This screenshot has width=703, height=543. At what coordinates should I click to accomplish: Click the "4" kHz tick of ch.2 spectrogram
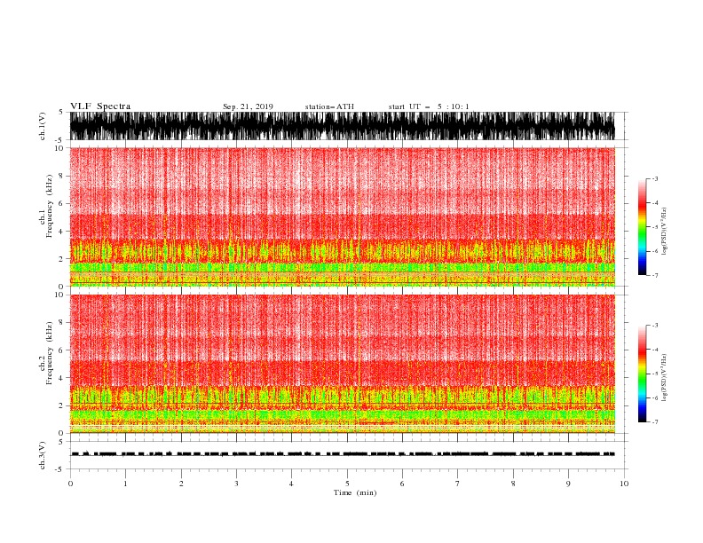click(61, 378)
